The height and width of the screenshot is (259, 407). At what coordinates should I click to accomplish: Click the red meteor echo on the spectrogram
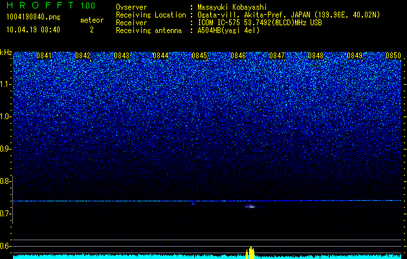[251, 207]
